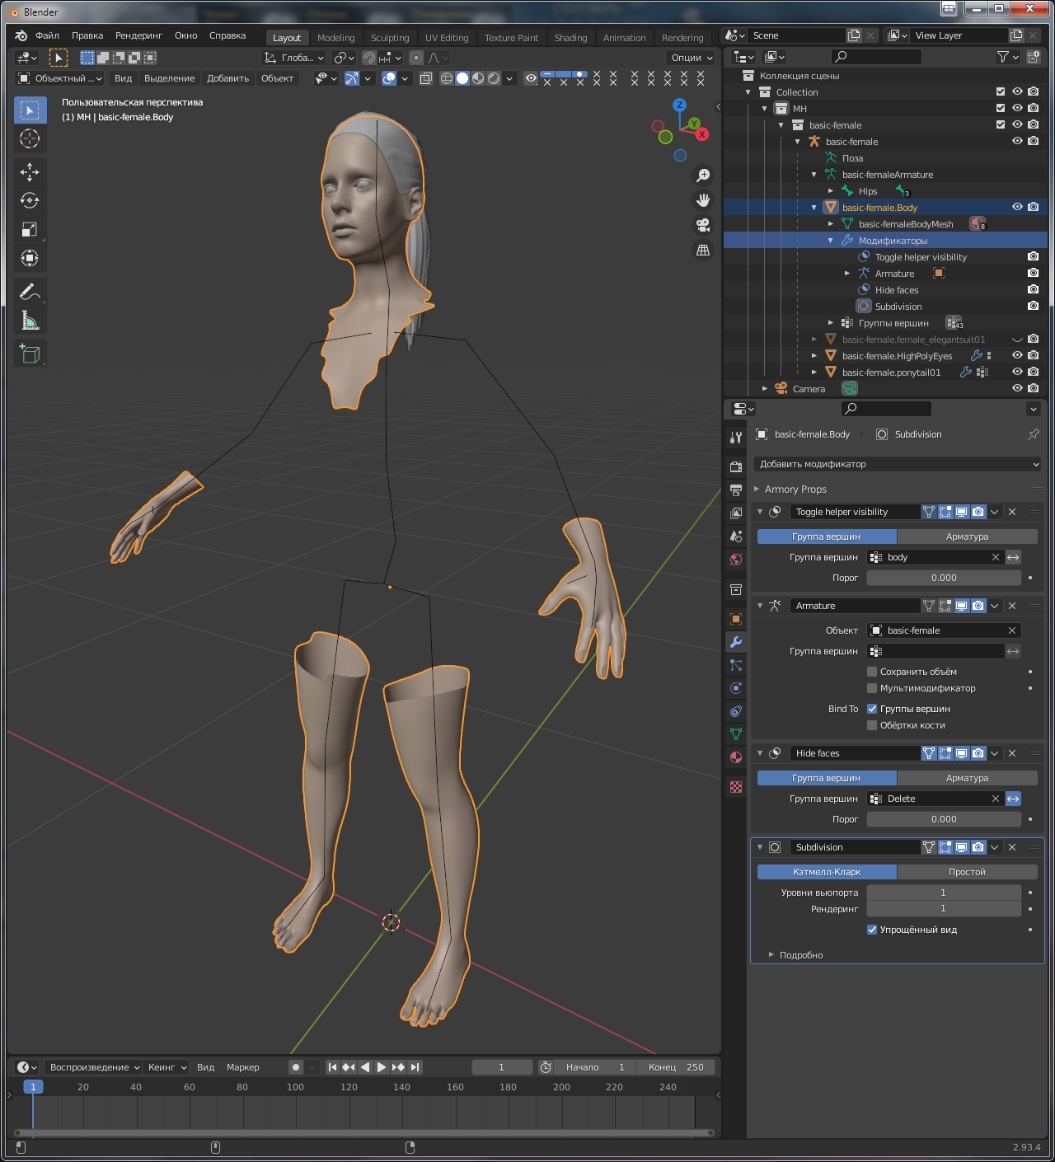Viewport: 1055px width, 1162px height.
Task: Switch perspective/orthographic grid icon
Action: point(703,250)
